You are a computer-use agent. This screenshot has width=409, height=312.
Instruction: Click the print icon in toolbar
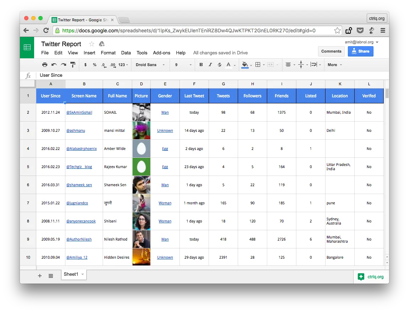(x=45, y=65)
